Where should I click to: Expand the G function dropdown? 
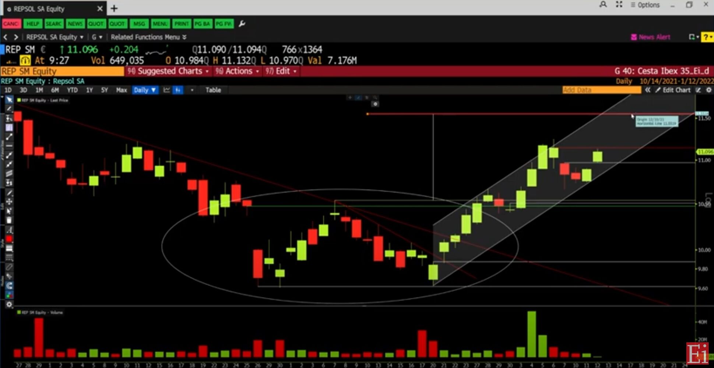point(97,37)
